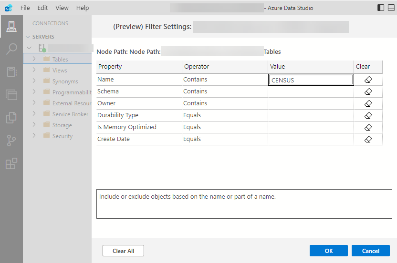Viewport: 397px width, 263px height.
Task: Collapse the SERVERS section
Action: click(28, 37)
